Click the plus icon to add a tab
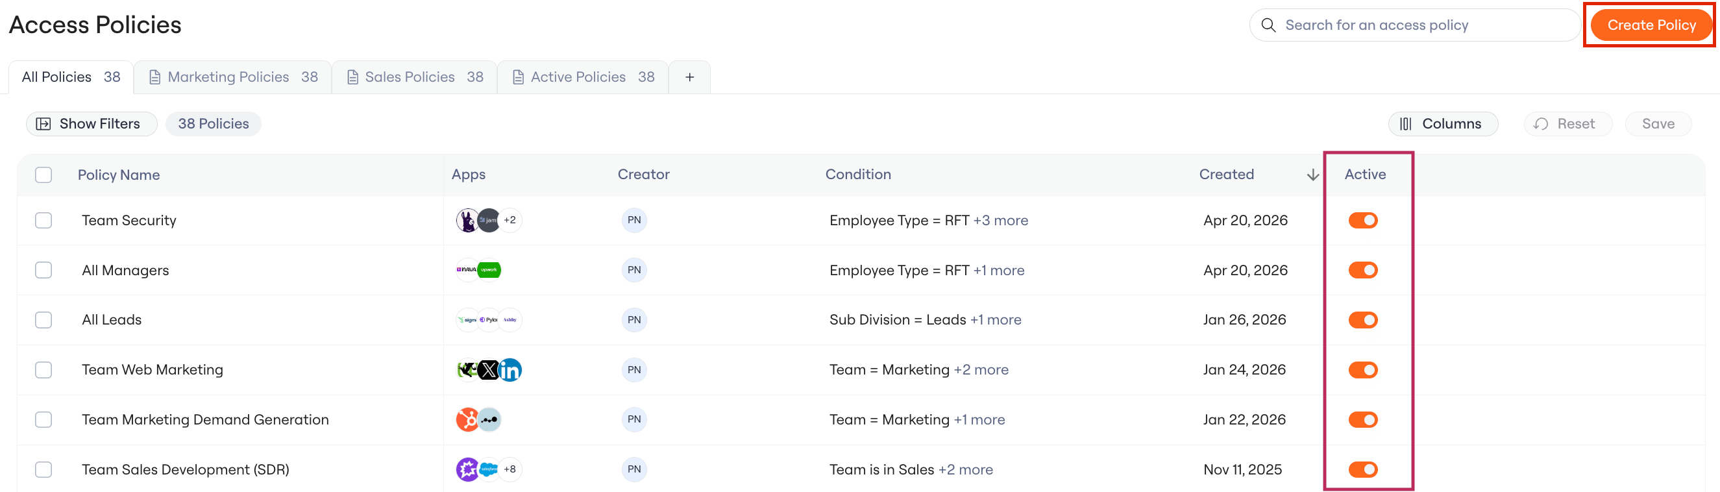This screenshot has width=1720, height=492. point(689,77)
